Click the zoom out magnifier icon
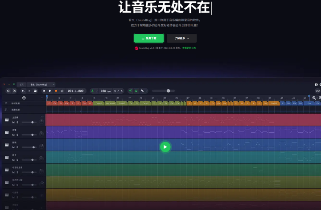This screenshot has height=210, width=321. click(314, 98)
